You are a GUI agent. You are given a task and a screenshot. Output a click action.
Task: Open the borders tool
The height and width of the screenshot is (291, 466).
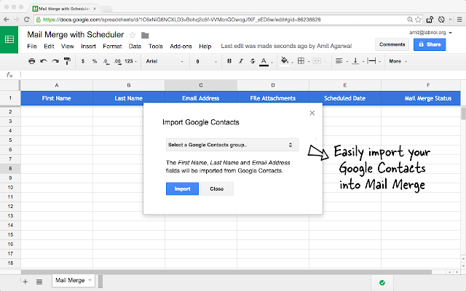tap(301, 61)
